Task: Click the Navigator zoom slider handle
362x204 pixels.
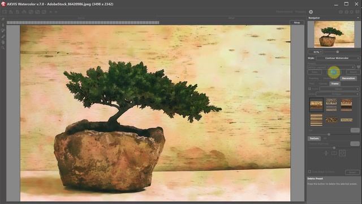Action: [338, 52]
